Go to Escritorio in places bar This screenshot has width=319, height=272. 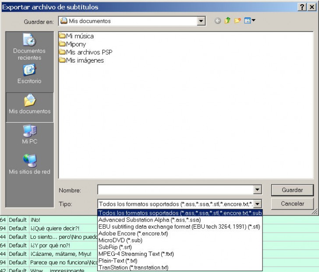coord(29,74)
